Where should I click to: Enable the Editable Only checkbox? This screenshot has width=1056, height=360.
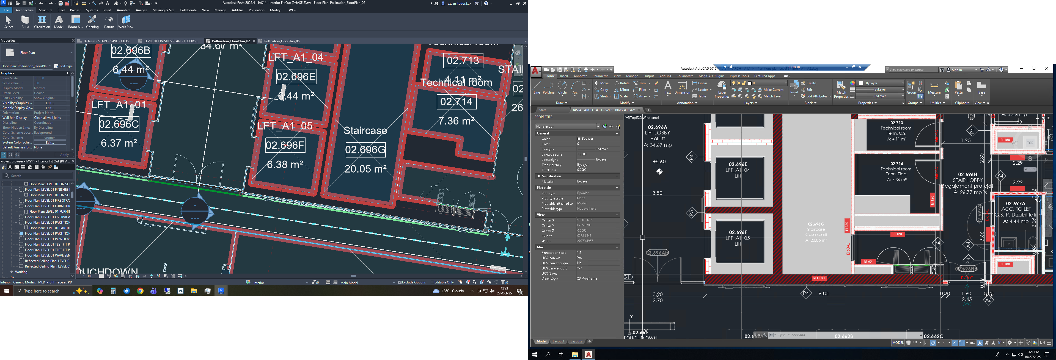click(433, 282)
